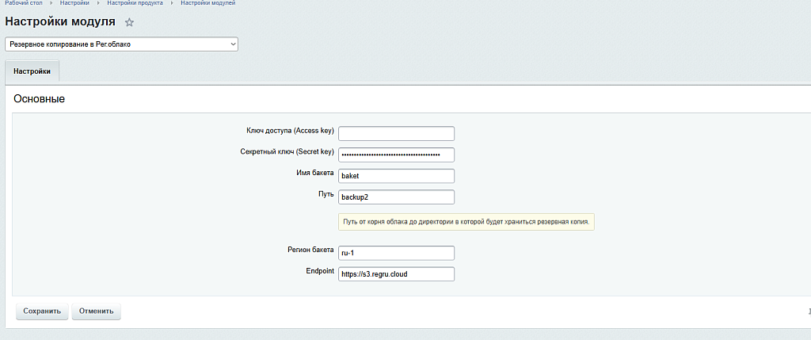Navigate to Настройки продукта breadcrumb
811x340 pixels.
tap(135, 4)
